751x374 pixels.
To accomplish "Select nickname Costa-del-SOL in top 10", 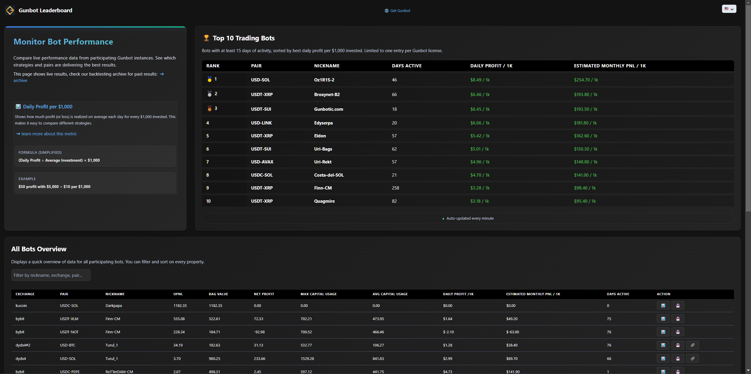I will point(329,175).
